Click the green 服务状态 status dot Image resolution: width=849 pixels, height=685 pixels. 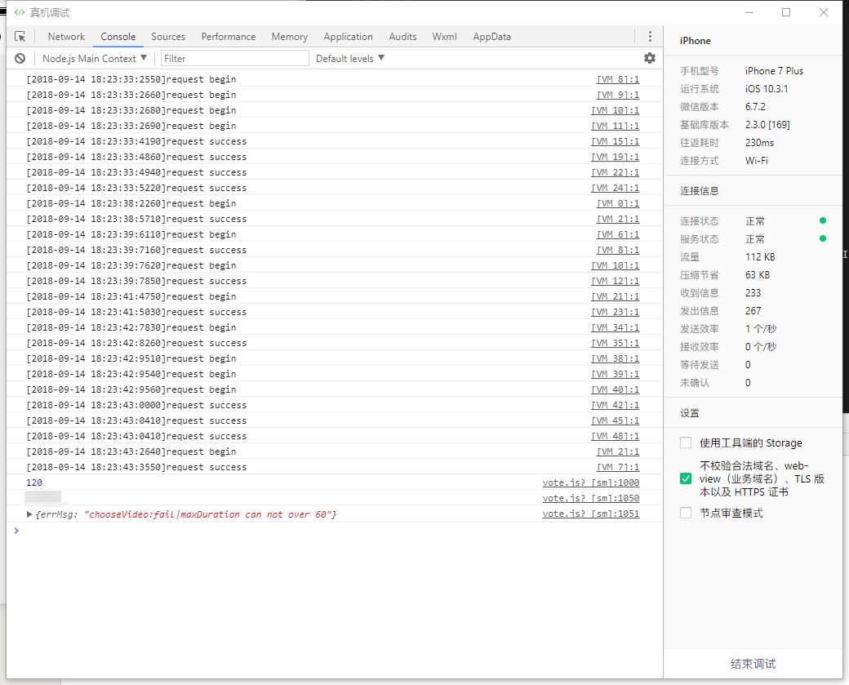click(x=823, y=238)
